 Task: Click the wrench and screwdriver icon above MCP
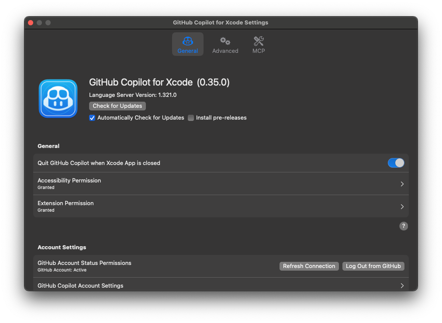[x=258, y=40]
